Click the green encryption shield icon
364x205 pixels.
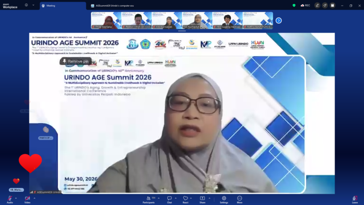[x=294, y=5]
